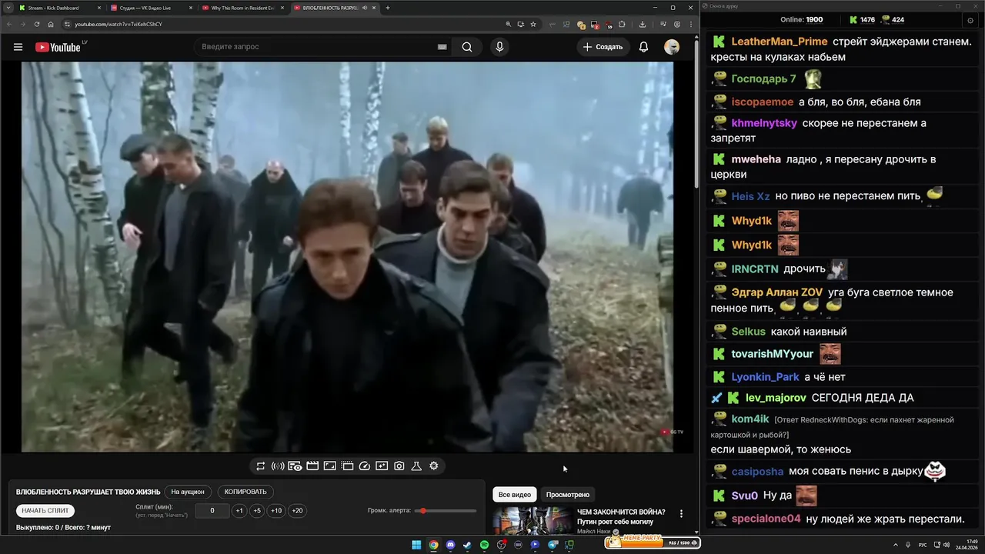Open the ЧЕМ ЗАКОНЧИТСЯ ВОЙНА video thumbnail
The height and width of the screenshot is (554, 985).
532,521
